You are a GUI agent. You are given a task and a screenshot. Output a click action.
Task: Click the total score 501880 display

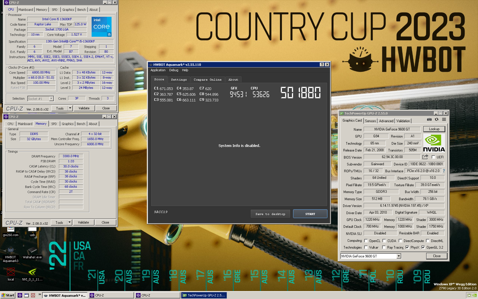pos(300,93)
